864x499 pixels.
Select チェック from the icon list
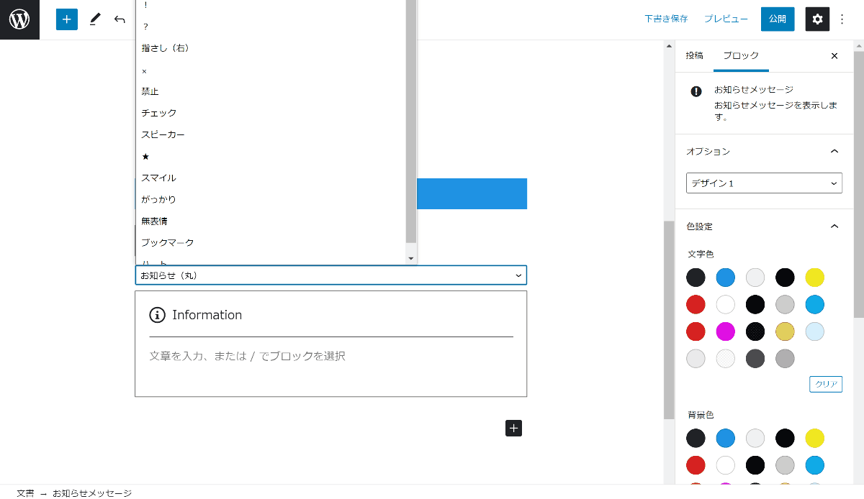tap(159, 113)
